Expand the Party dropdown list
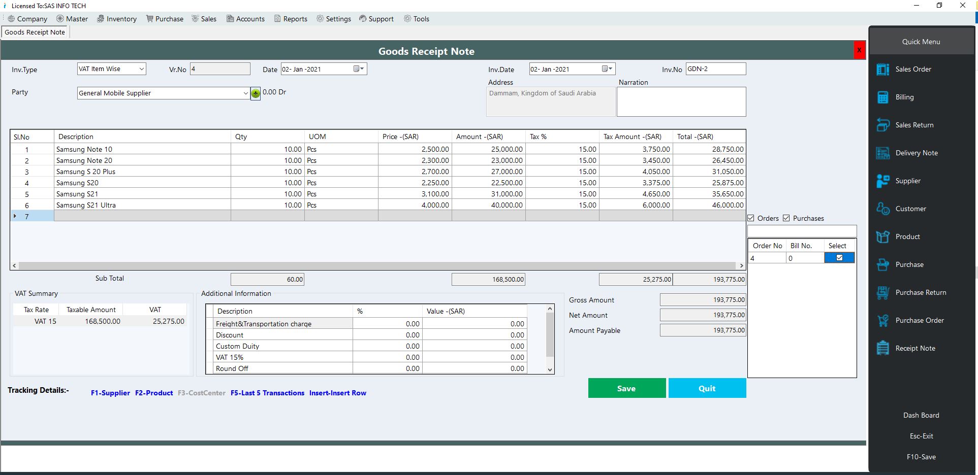This screenshot has width=978, height=475. coord(245,93)
